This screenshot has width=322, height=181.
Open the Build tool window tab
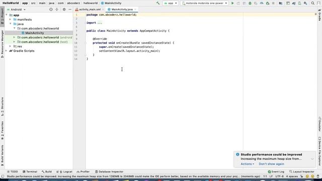pos(47,171)
